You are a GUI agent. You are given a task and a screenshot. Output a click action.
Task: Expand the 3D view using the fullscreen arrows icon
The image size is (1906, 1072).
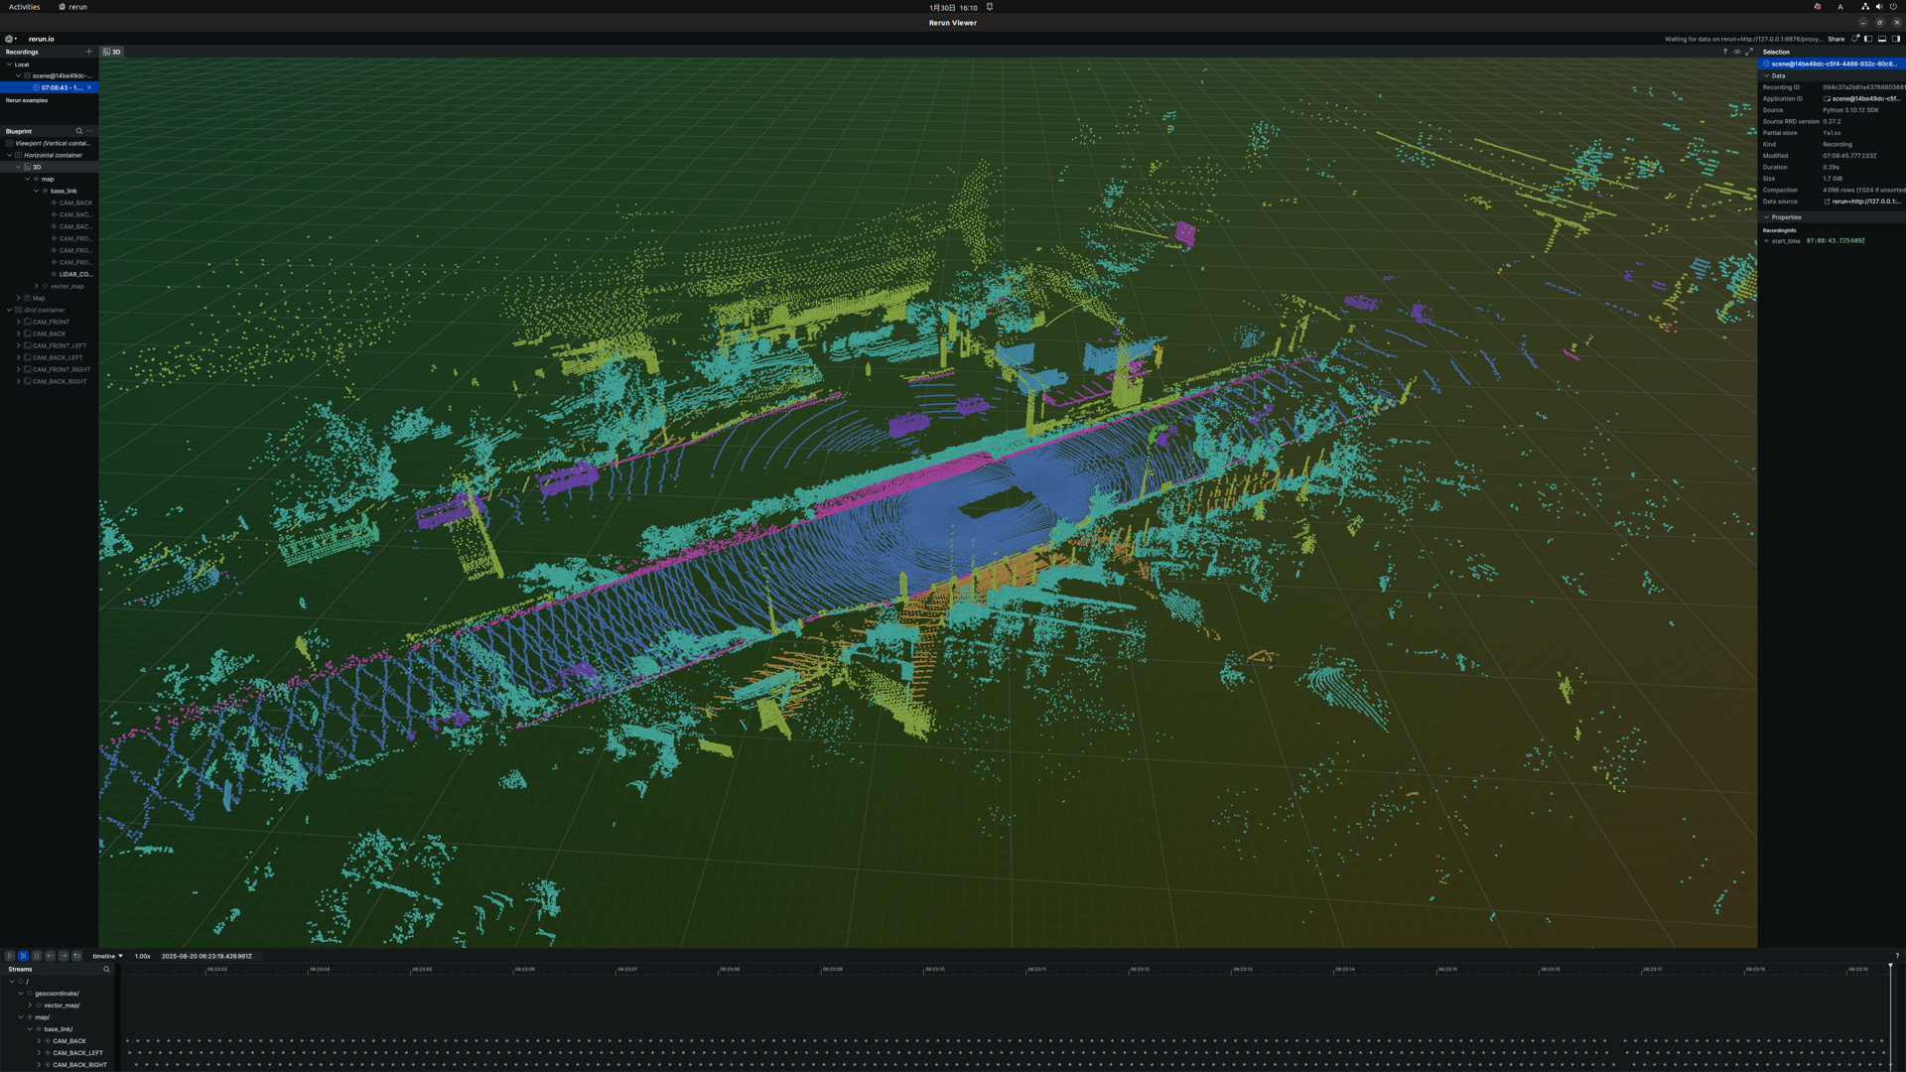[x=1748, y=52]
